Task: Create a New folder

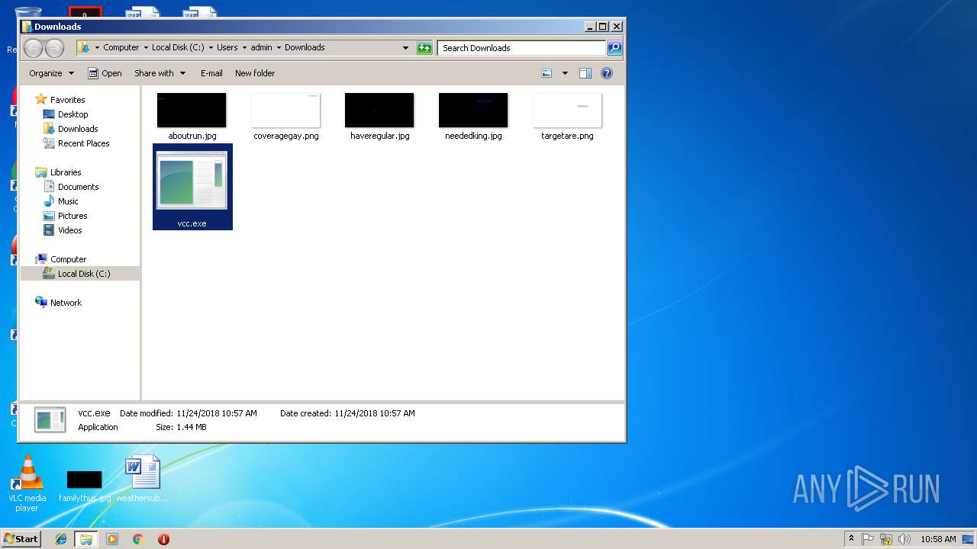Action: tap(255, 73)
